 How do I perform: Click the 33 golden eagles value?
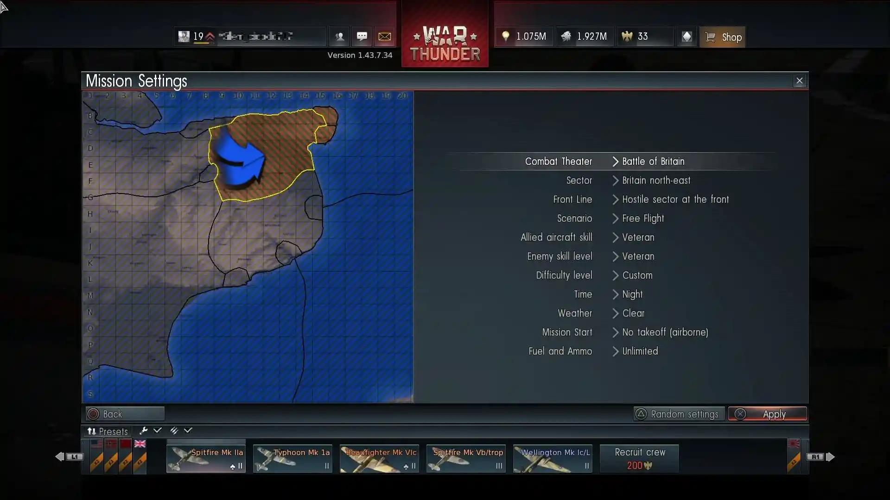click(x=642, y=37)
